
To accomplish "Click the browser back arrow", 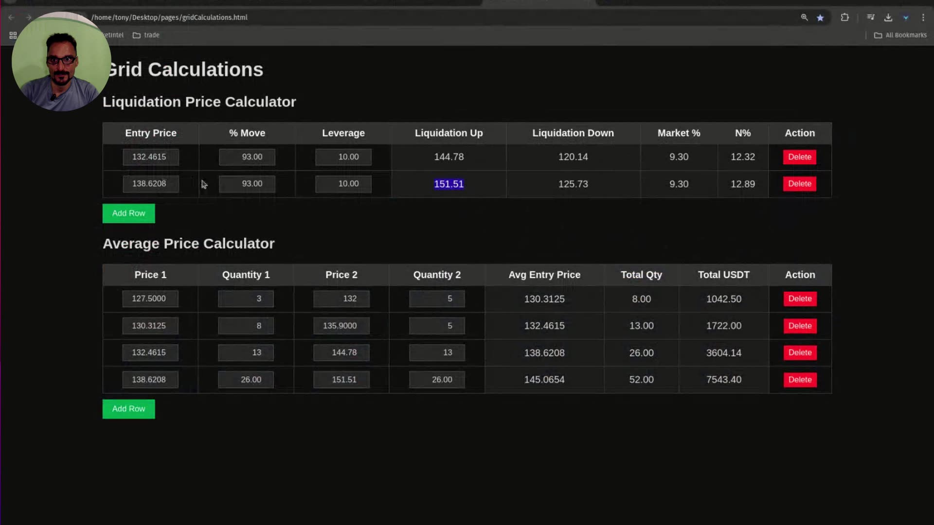I will [x=11, y=17].
